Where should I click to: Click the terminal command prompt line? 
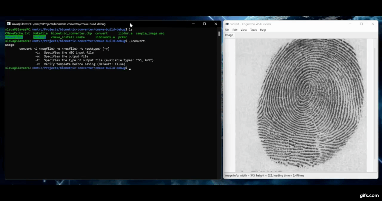coord(66,68)
